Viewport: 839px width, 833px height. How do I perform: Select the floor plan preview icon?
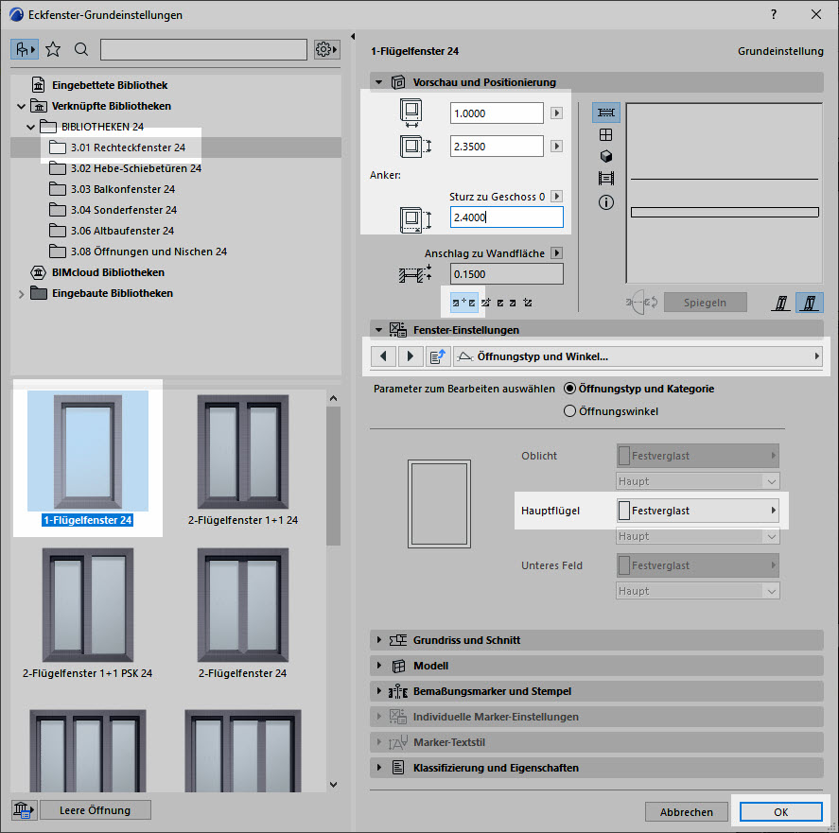pyautogui.click(x=605, y=113)
